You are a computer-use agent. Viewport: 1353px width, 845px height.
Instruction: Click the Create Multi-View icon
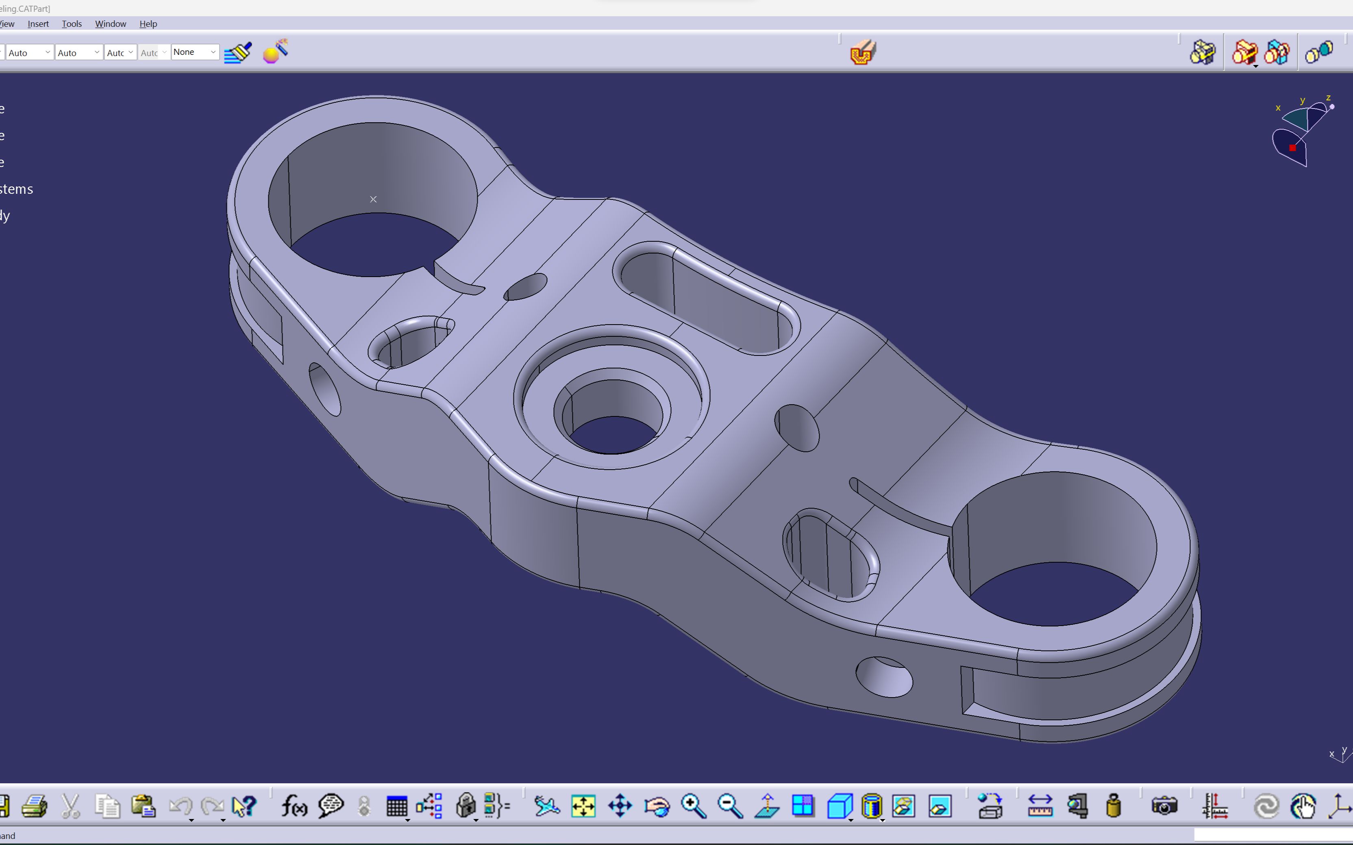(803, 806)
